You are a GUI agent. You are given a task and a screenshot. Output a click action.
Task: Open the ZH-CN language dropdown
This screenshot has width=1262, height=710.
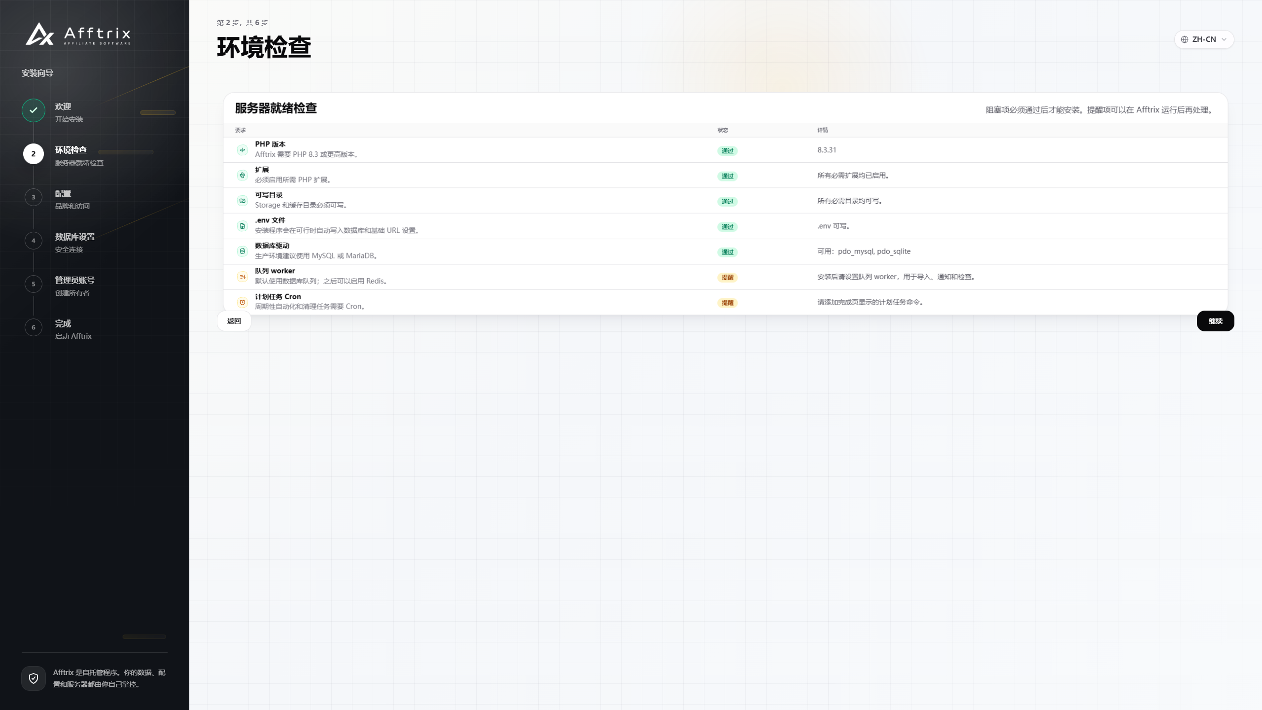click(1204, 39)
